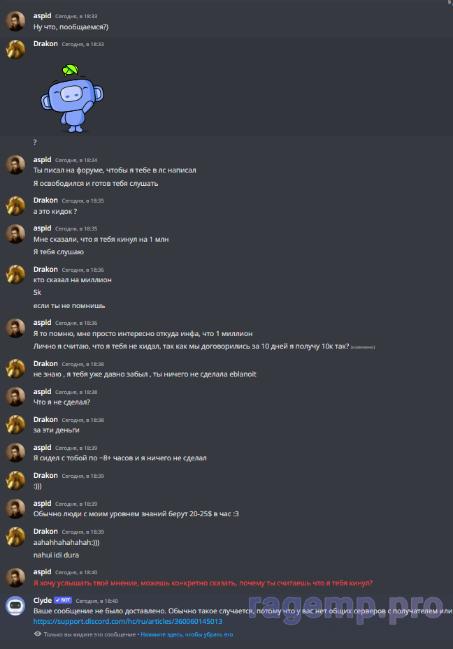Image resolution: width=453 pixels, height=649 pixels.
Task: Open the support.discord.com article link
Action: point(127,622)
